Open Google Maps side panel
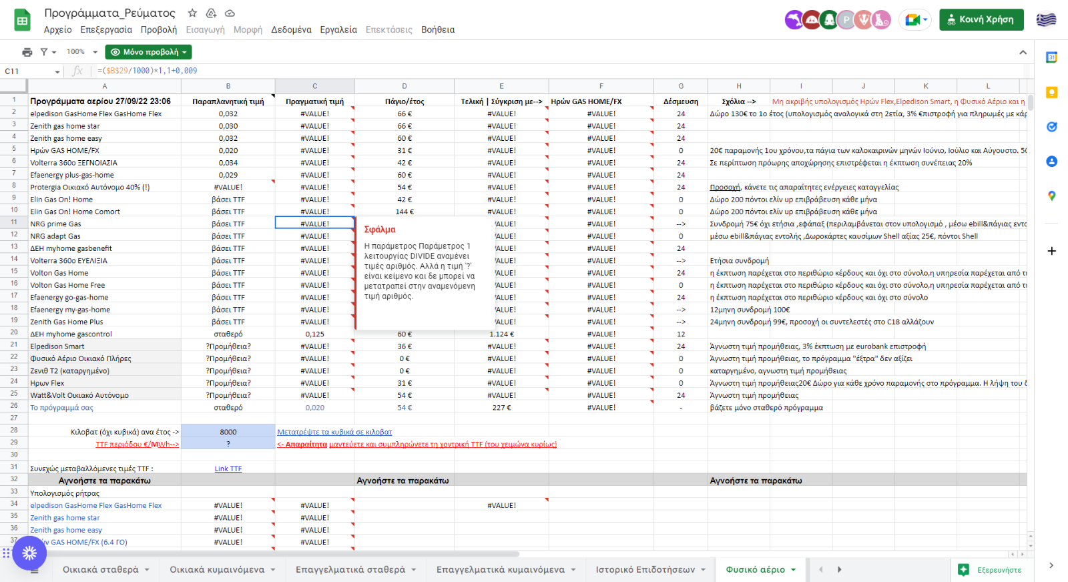Image resolution: width=1068 pixels, height=582 pixels. 1051,196
